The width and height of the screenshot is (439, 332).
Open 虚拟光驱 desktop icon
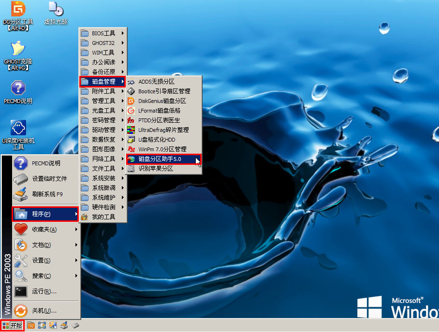56,13
